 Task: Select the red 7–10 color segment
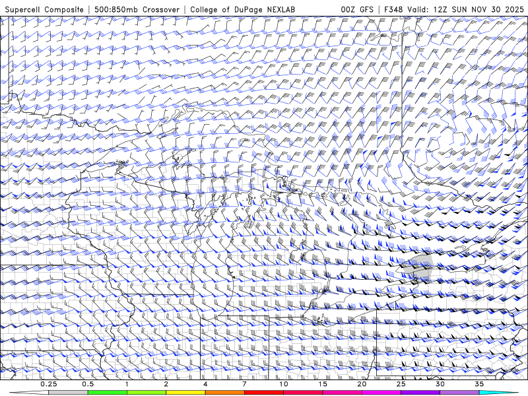pyautogui.click(x=263, y=393)
